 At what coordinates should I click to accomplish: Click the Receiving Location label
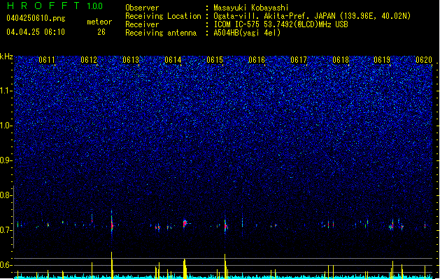tap(163, 16)
